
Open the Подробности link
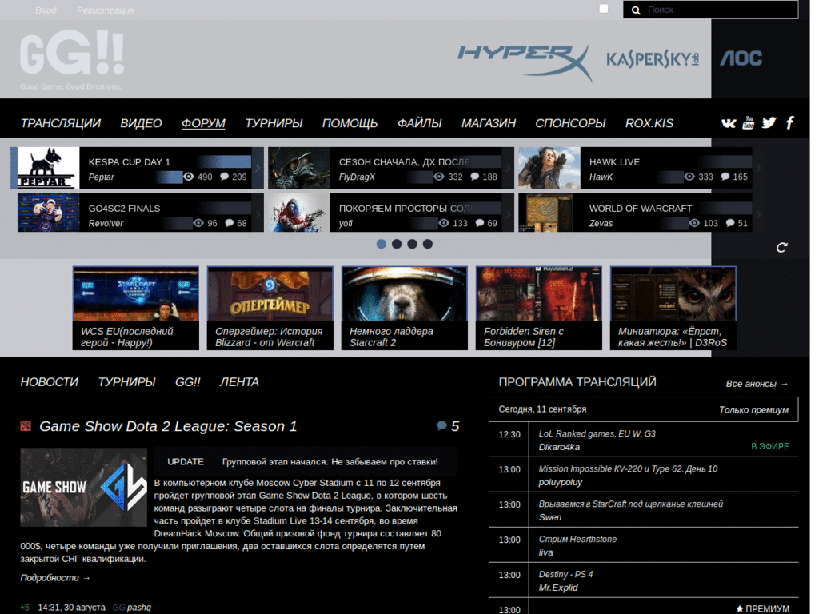55,577
